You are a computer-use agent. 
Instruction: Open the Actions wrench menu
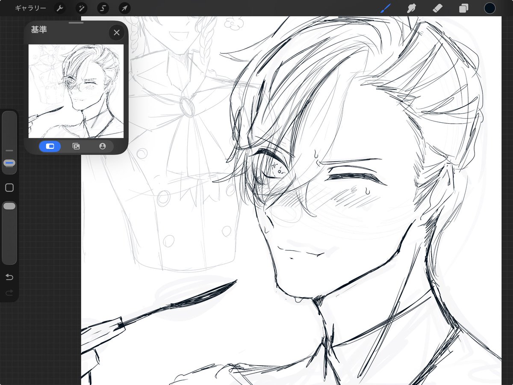(x=60, y=8)
